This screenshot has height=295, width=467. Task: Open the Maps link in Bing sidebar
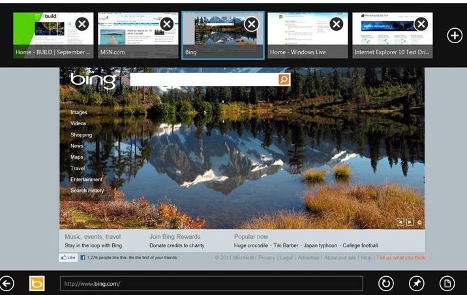tap(77, 157)
